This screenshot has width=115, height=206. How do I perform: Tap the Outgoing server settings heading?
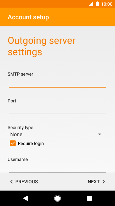(x=42, y=46)
